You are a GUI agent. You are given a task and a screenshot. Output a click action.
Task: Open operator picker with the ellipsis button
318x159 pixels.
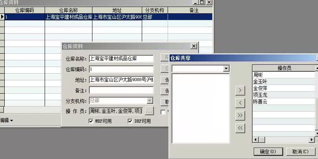pyautogui.click(x=150, y=111)
